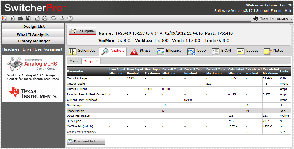Screen dimensions: 294x149
Task: Click the Notes pencil icon
Action: click(268, 52)
